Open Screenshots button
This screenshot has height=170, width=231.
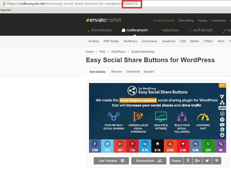[149, 161]
